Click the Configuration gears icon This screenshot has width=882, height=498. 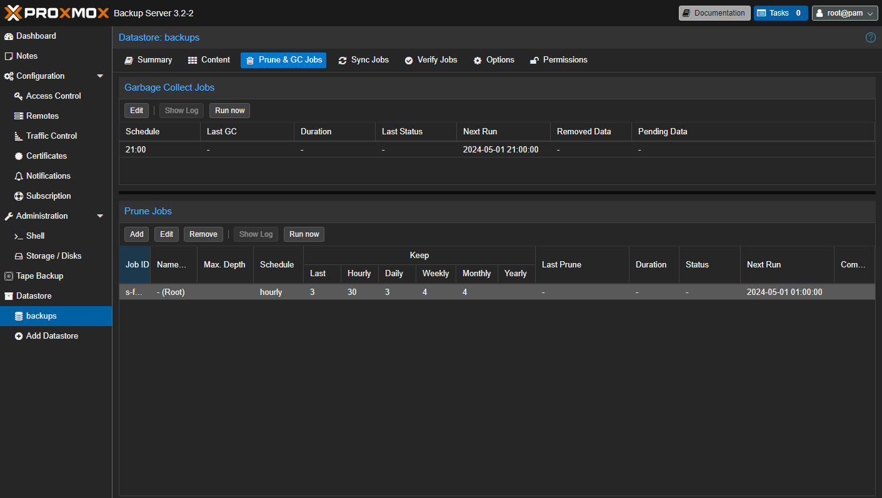(x=9, y=76)
